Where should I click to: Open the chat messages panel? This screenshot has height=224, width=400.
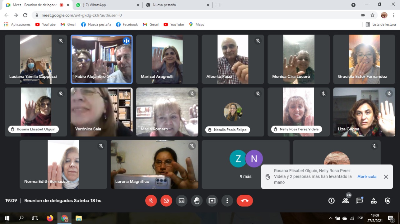pos(360,201)
